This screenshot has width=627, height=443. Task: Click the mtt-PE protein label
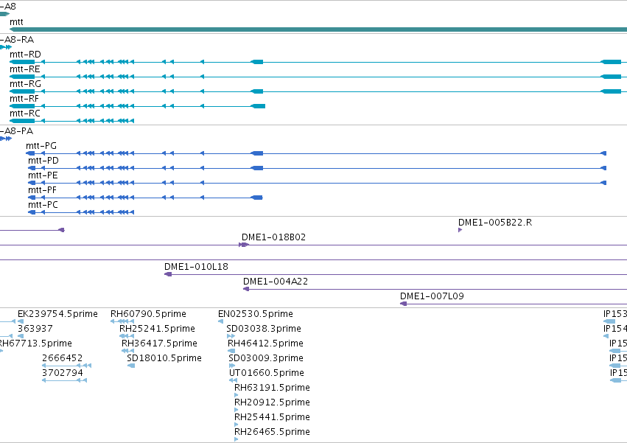[43, 175]
